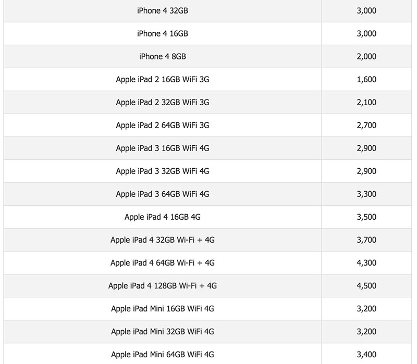Screen dimensions: 417x364
Task: Click Apple iPad 3 16GB WiFi 4G
Action: pyautogui.click(x=162, y=148)
